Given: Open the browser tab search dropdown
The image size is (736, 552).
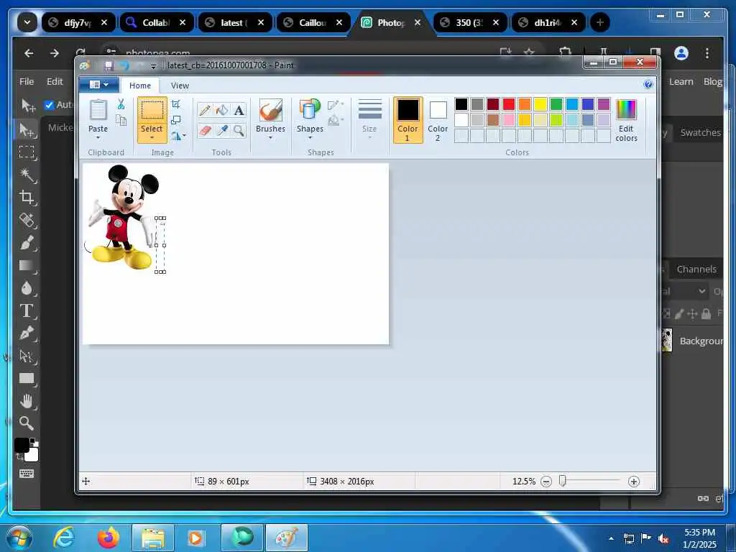Looking at the screenshot, I should (x=27, y=22).
